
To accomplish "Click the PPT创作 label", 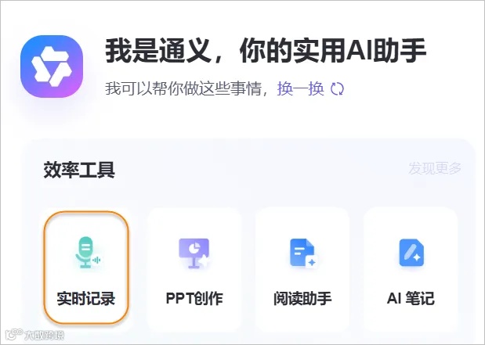I will (x=194, y=298).
